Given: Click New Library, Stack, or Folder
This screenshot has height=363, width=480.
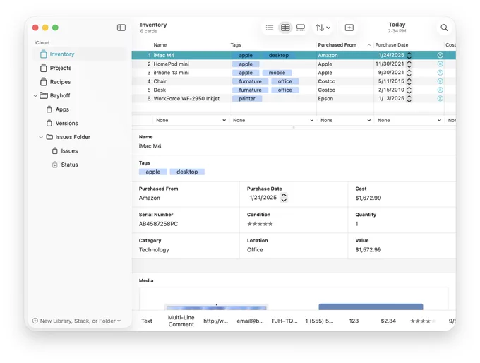Looking at the screenshot, I should click(x=76, y=321).
